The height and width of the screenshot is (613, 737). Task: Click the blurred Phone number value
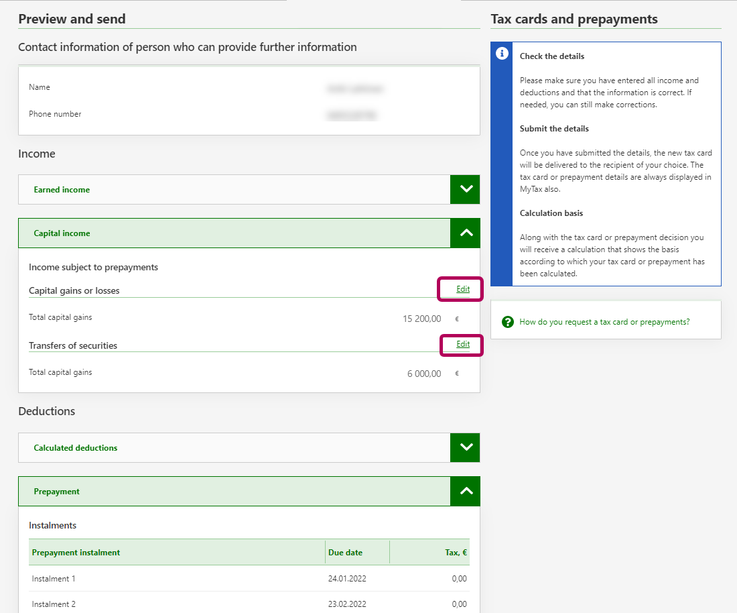pos(352,115)
